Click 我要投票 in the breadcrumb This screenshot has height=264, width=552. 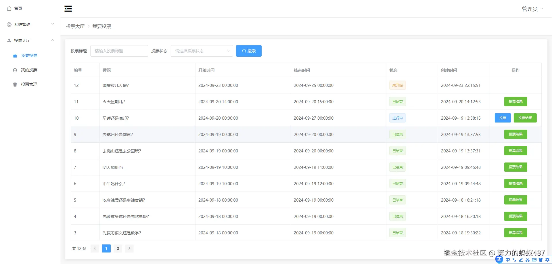pyautogui.click(x=102, y=26)
